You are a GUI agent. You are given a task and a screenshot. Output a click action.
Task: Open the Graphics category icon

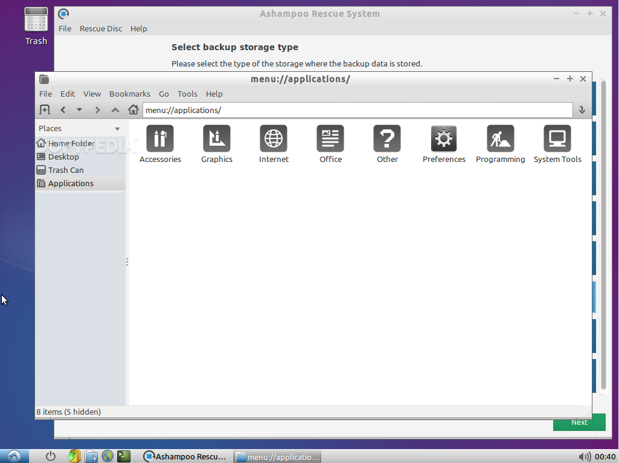[x=217, y=138]
